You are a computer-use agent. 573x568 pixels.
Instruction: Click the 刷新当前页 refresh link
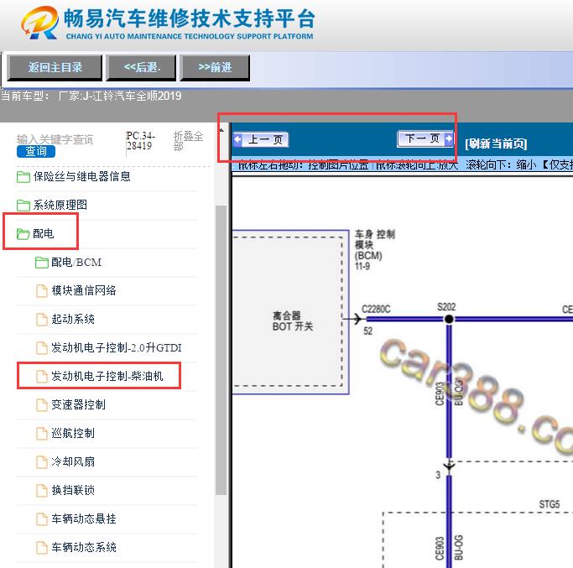(x=496, y=143)
